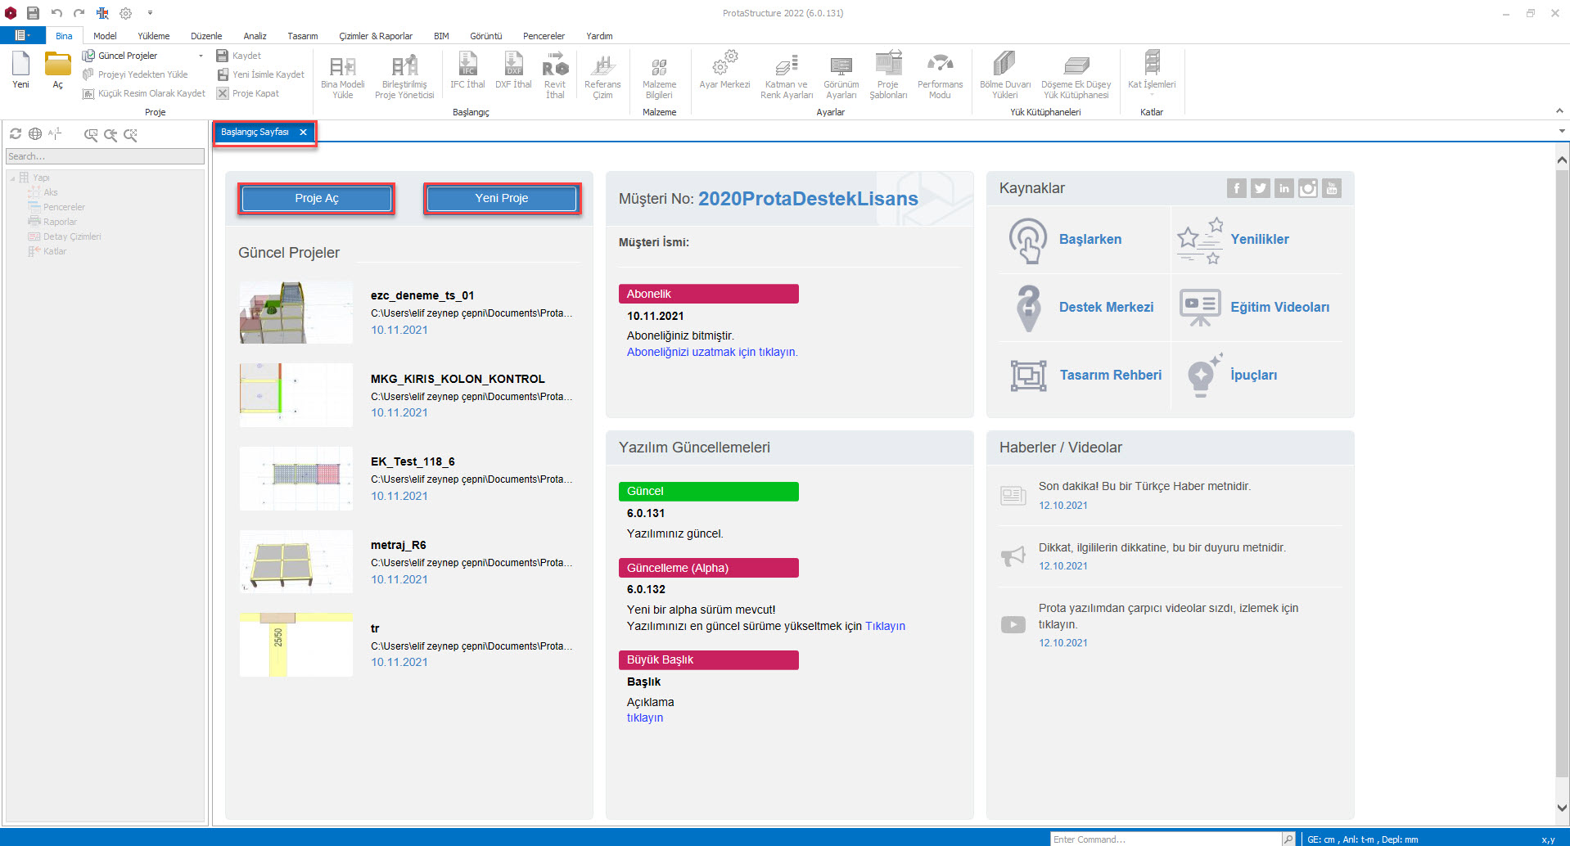Click the IFC İthal icon
The width and height of the screenshot is (1570, 846).
467,64
